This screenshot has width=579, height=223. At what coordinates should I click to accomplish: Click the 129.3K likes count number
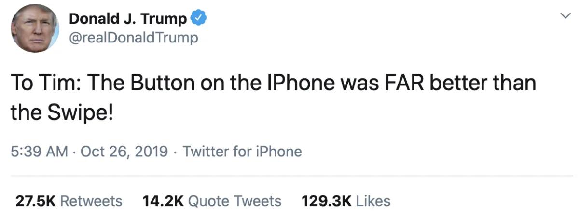point(326,201)
